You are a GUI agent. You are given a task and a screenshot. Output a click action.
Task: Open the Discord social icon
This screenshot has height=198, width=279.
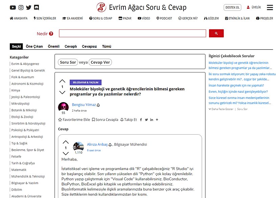(x=37, y=7)
